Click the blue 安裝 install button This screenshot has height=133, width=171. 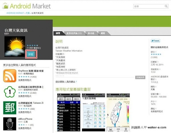point(31,54)
